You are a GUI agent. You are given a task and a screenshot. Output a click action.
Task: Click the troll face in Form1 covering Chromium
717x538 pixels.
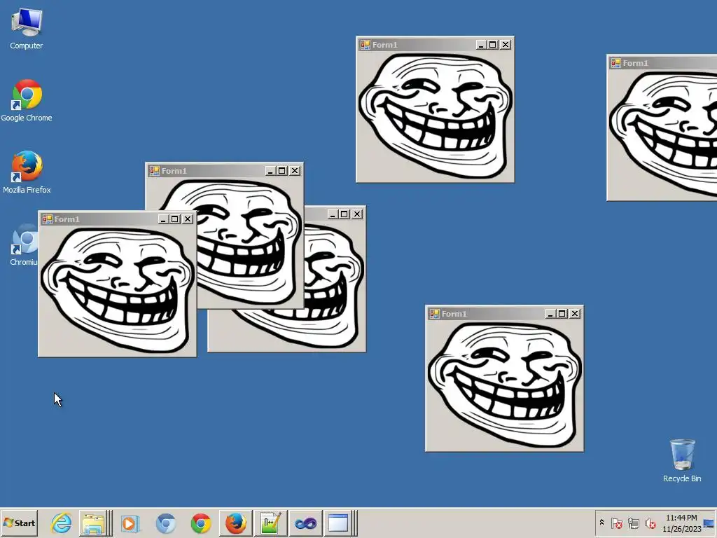(118, 290)
